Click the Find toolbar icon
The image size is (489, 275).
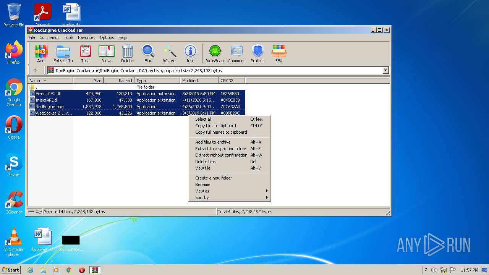[x=148, y=54]
